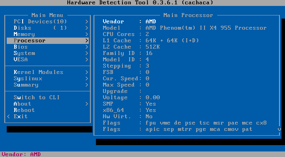Expand submenu arrow beside Kernel Modules
Image resolution: width=285 pixels, height=157 pixels.
(x=87, y=72)
